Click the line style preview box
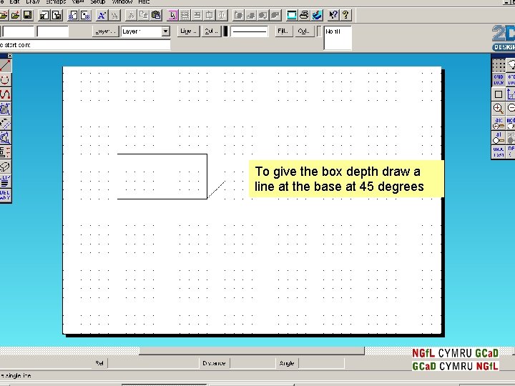 point(250,31)
